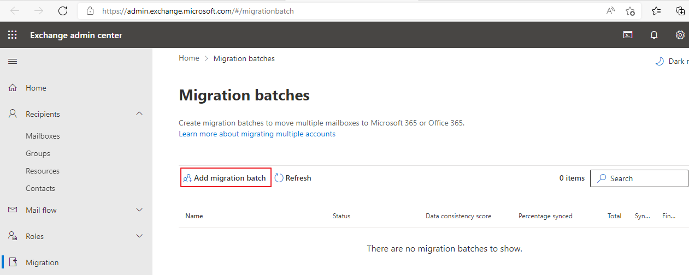
Task: Sort by the Name column header
Action: pos(194,216)
